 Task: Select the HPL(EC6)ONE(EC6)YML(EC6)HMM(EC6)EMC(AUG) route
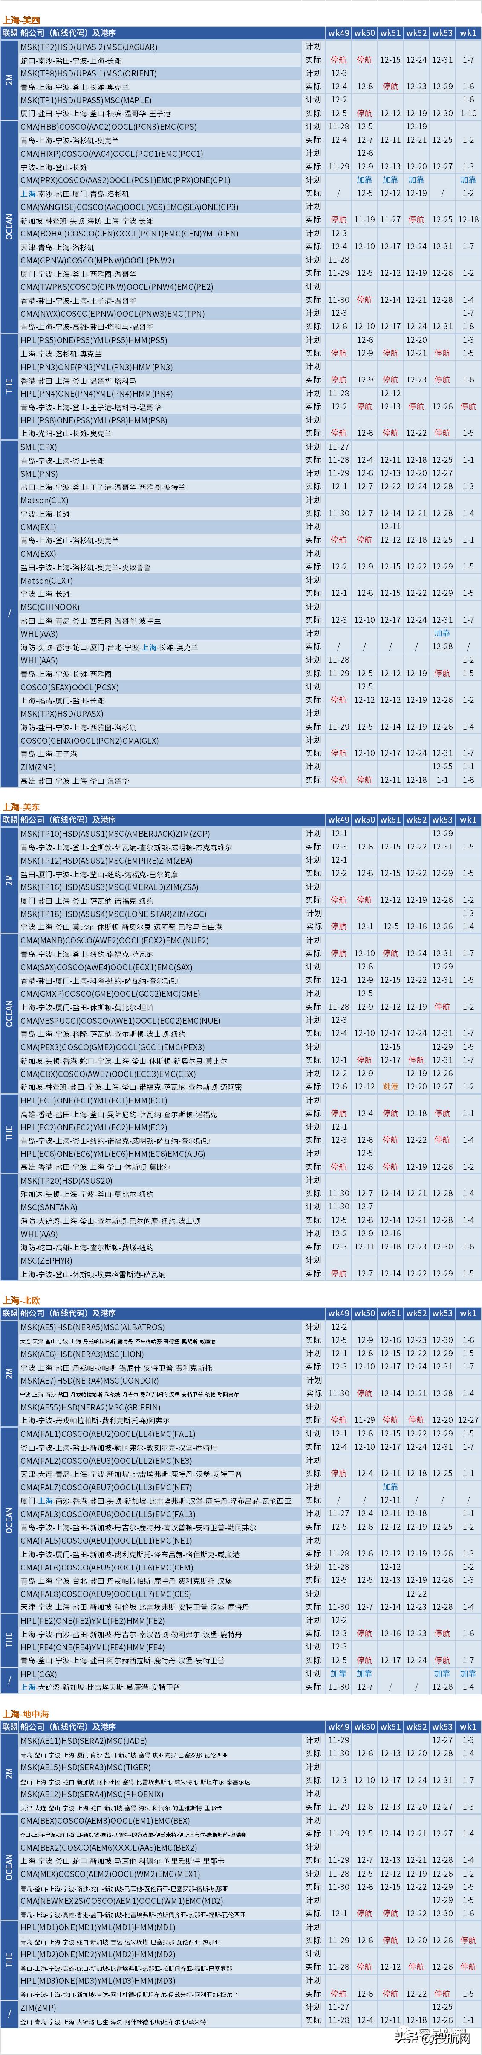(x=113, y=1153)
